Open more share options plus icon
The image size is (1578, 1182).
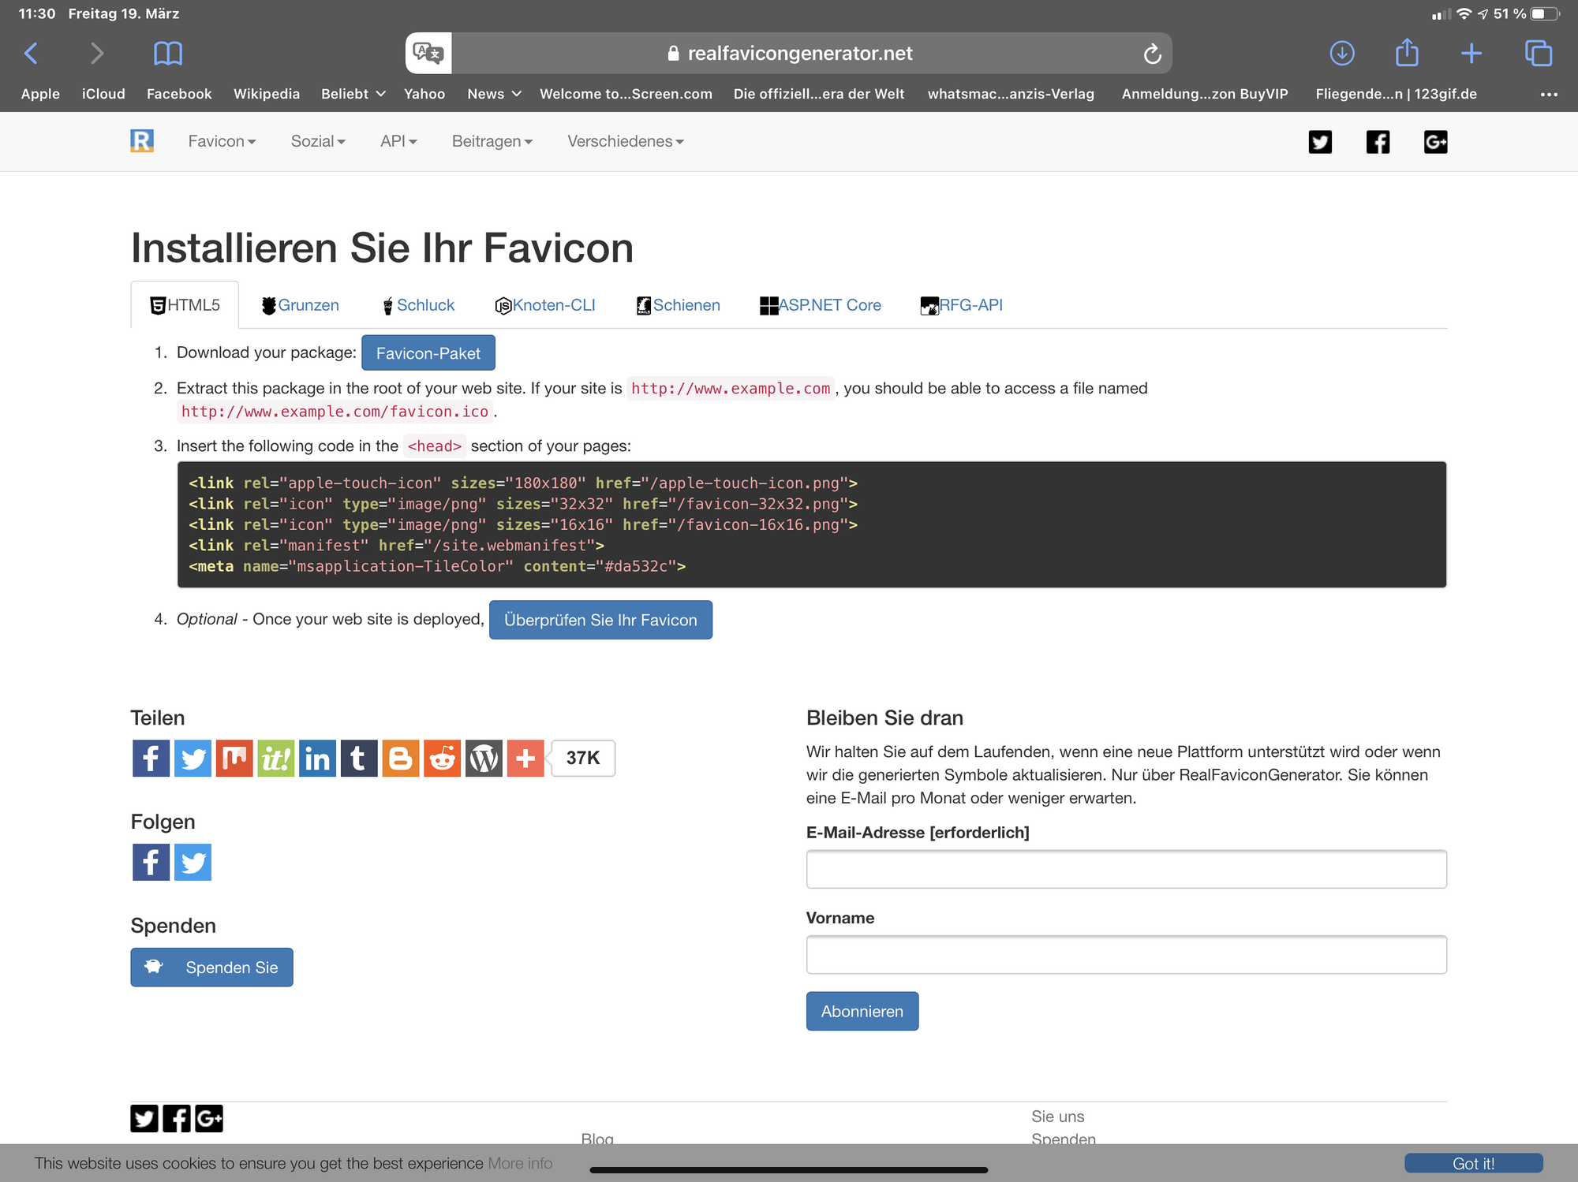[525, 759]
